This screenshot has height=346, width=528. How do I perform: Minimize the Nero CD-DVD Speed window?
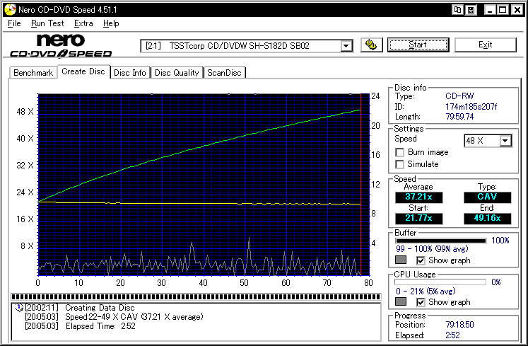490,10
